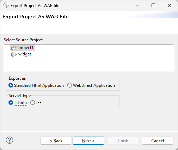
Task: Choose the WebDirect Application export option
Action: click(69, 85)
